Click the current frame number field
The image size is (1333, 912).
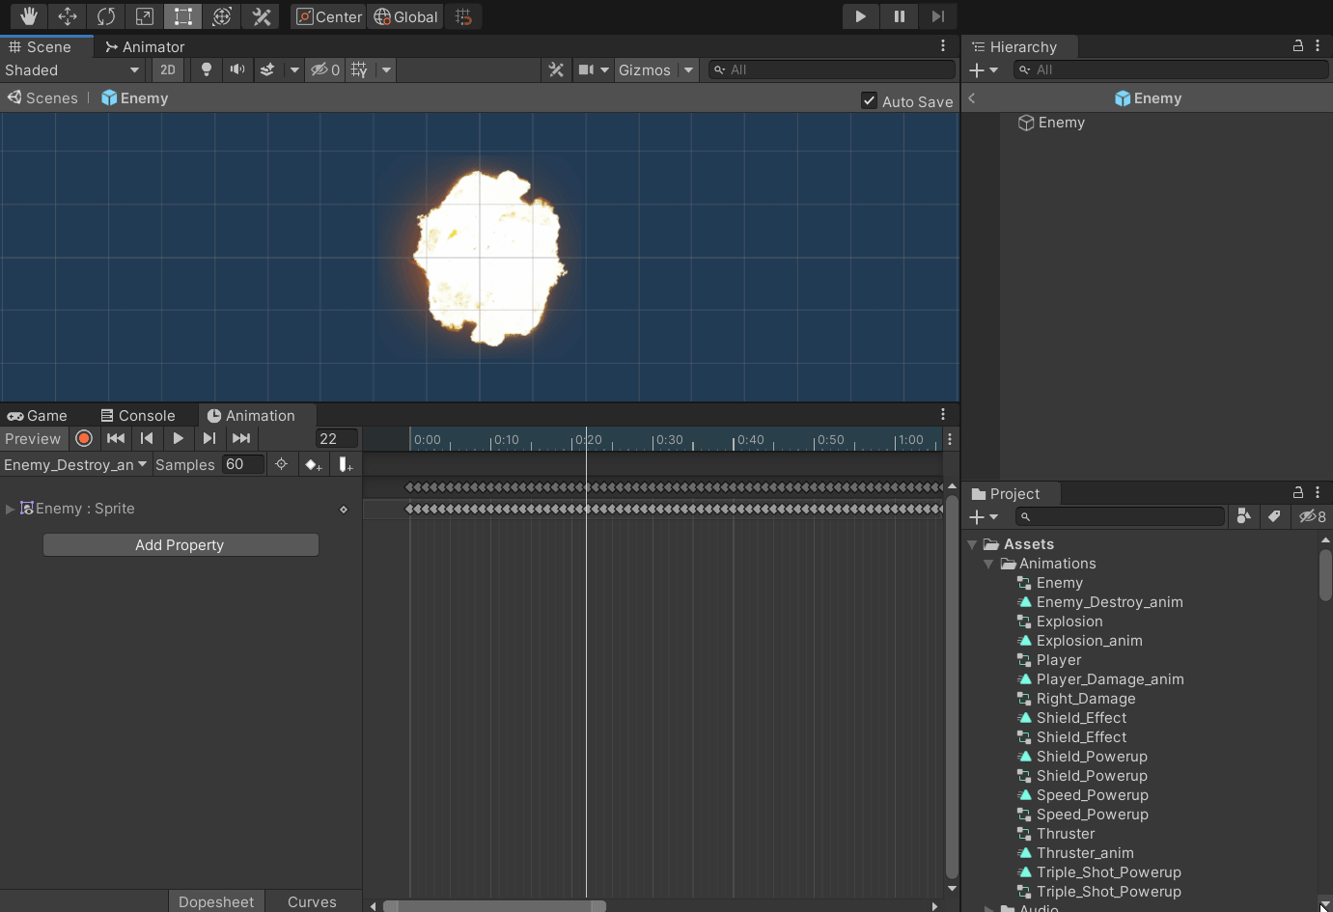click(336, 438)
